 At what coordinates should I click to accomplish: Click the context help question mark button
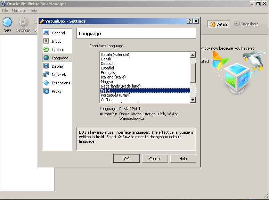click(x=189, y=21)
